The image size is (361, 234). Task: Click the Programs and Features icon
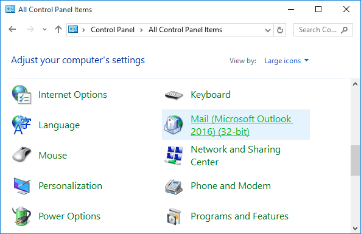pos(174,216)
